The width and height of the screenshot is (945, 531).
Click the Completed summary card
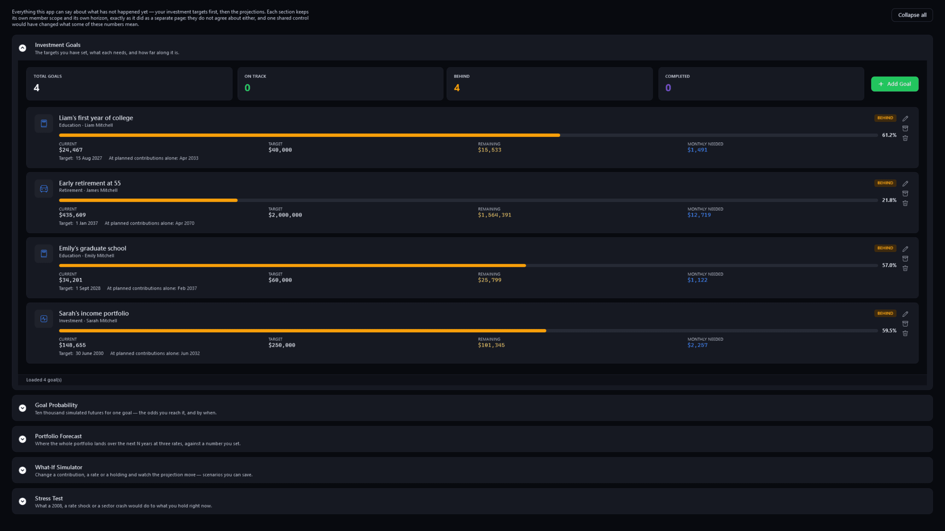(x=761, y=84)
